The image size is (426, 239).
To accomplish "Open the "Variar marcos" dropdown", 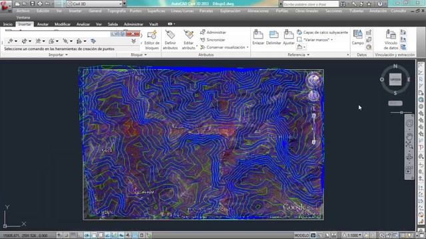I will 332,40.
